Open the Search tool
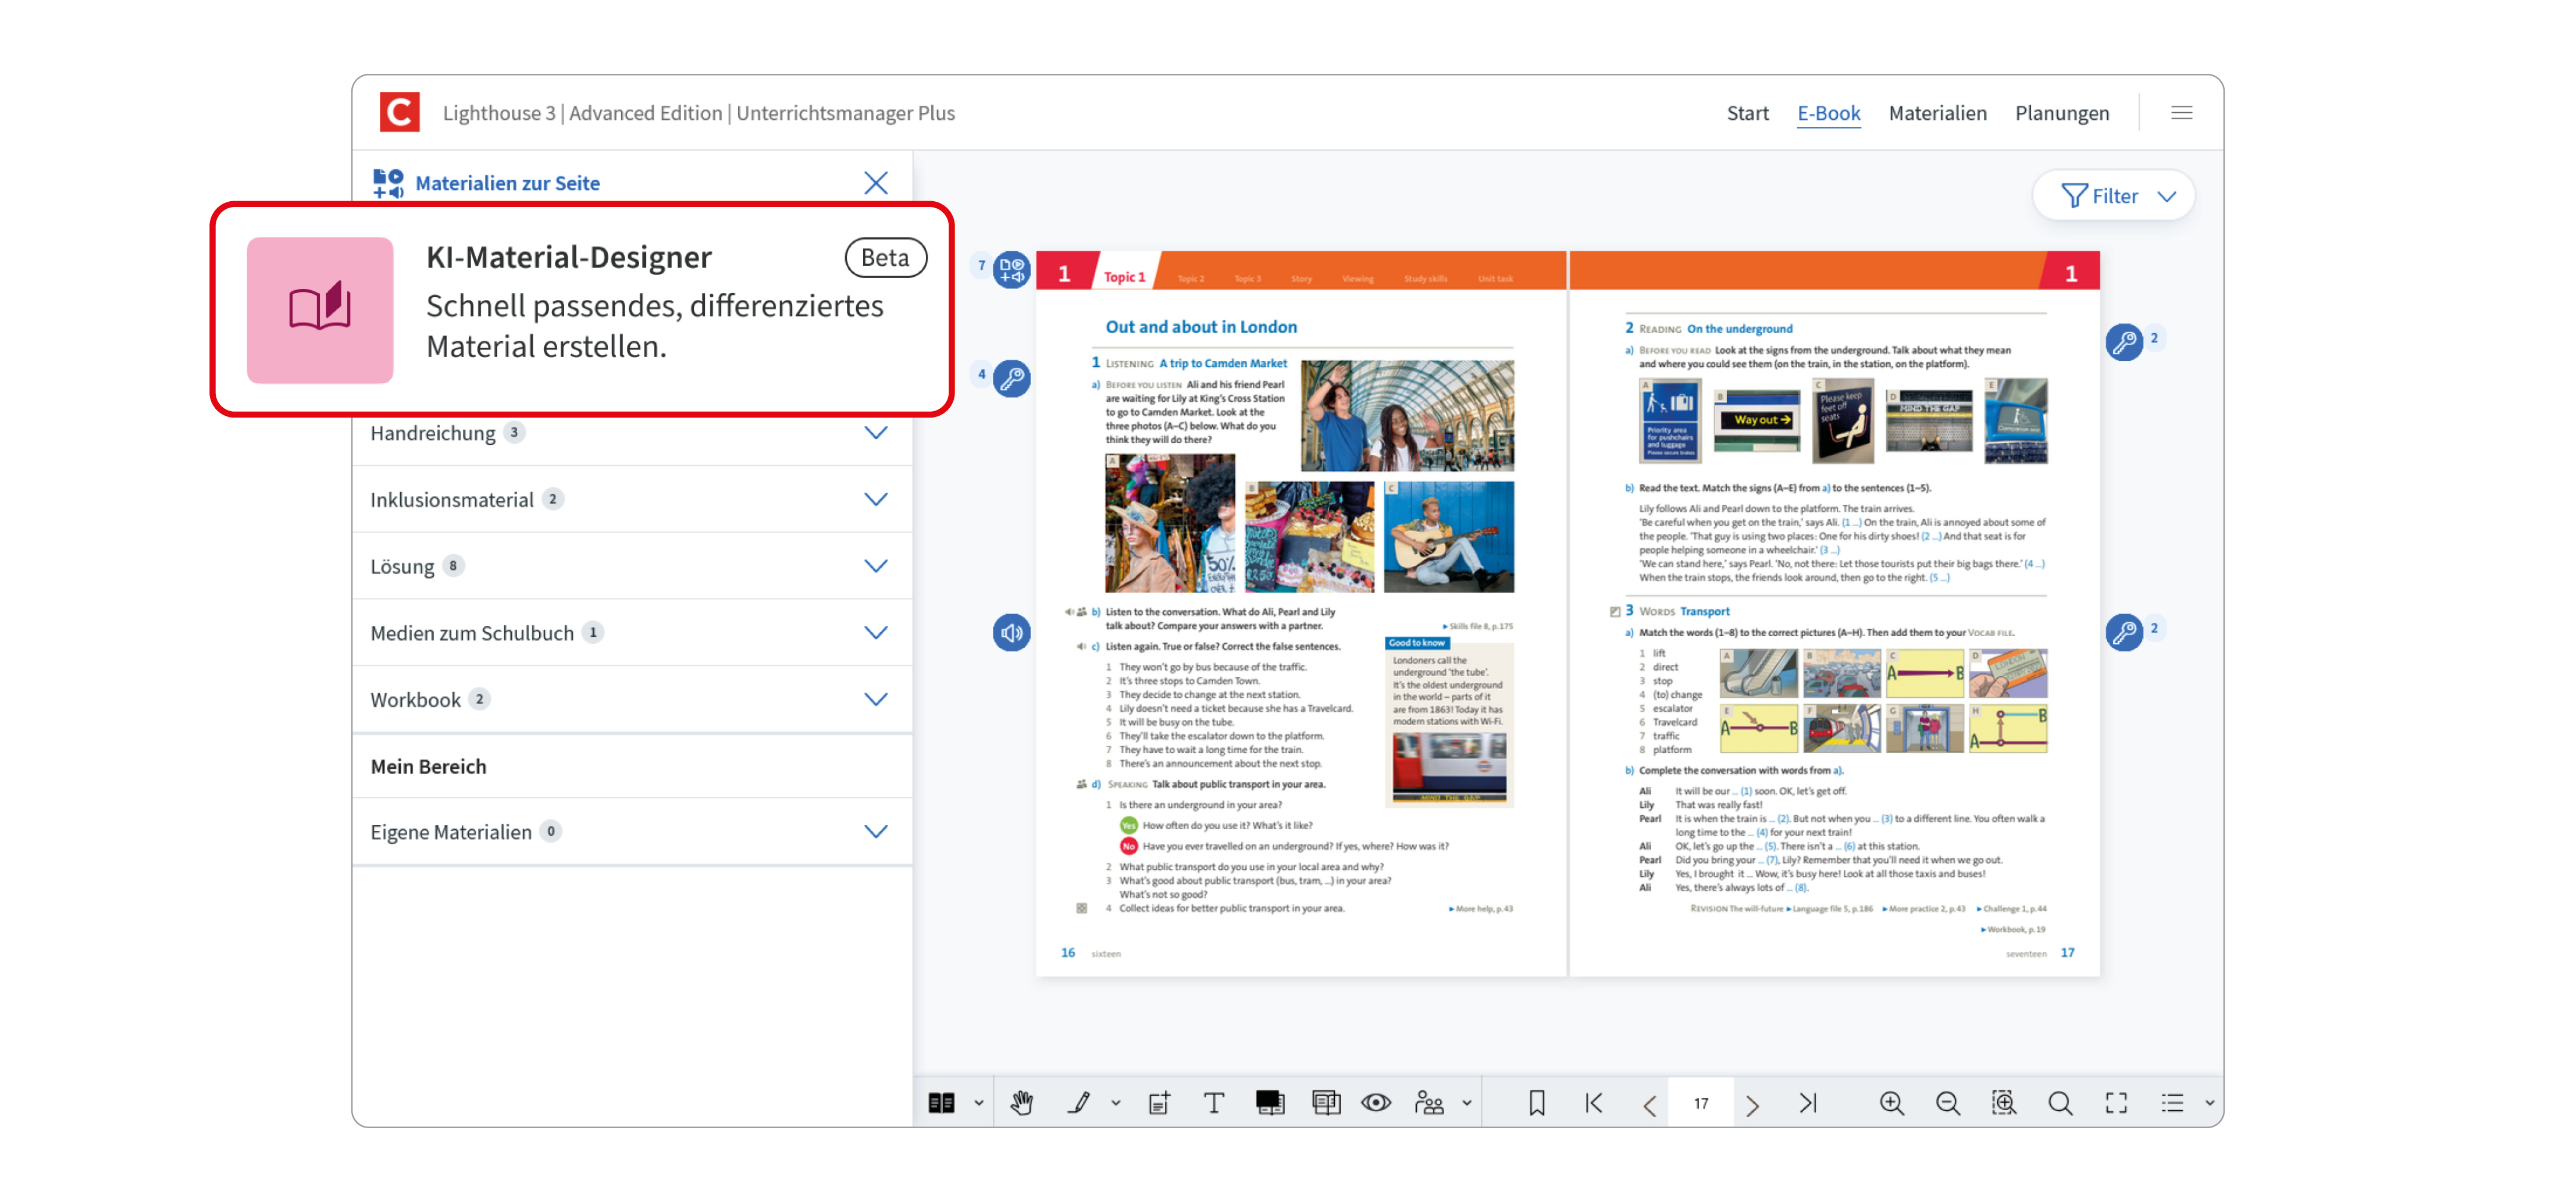This screenshot has height=1202, width=2576. [2060, 1102]
